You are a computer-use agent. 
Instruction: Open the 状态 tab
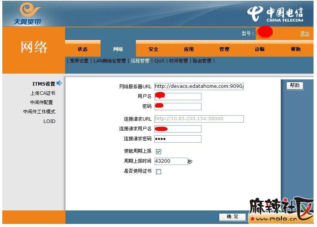[82, 49]
